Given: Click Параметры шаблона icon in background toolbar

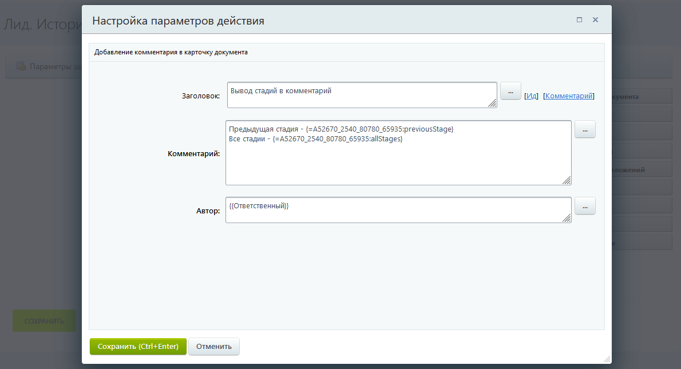Looking at the screenshot, I should [x=21, y=67].
